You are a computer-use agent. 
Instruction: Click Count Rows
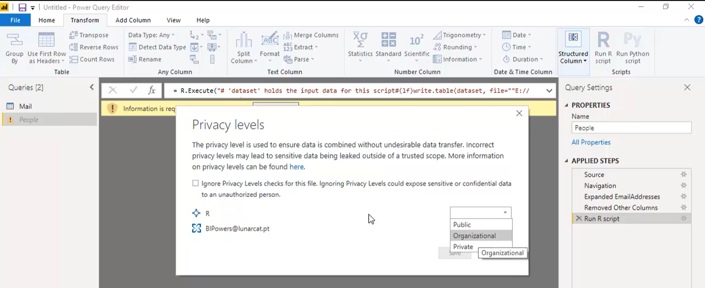[92, 59]
